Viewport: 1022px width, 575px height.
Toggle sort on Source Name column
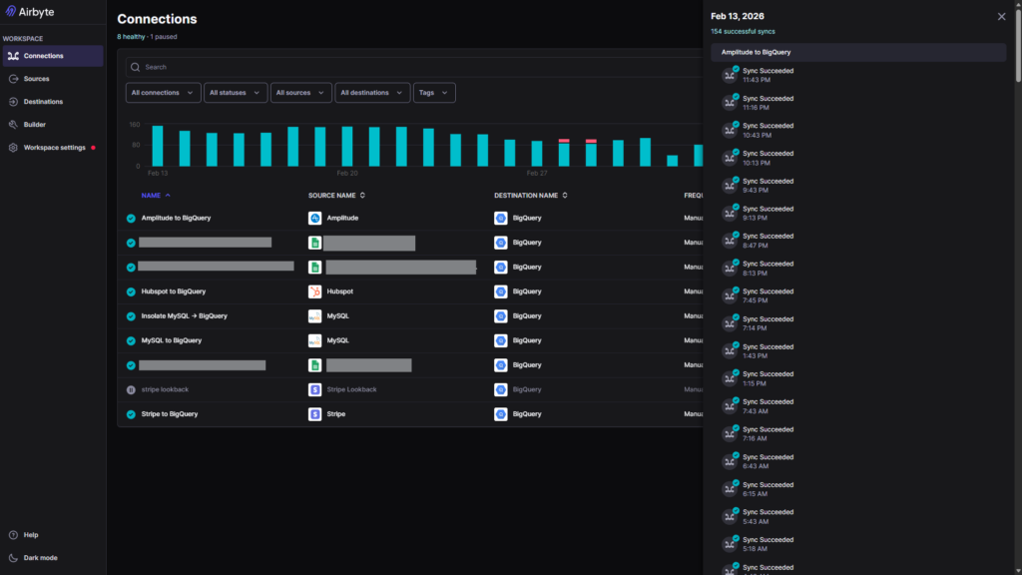point(336,196)
